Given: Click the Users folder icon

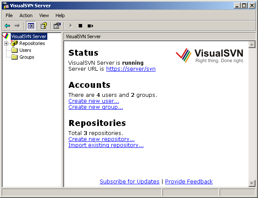Looking at the screenshot, I should click(x=14, y=50).
